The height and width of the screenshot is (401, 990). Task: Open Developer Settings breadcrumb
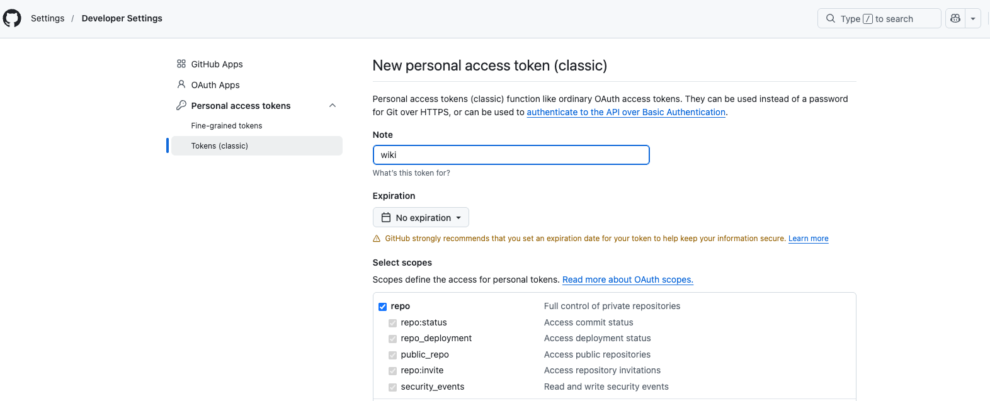pyautogui.click(x=122, y=18)
